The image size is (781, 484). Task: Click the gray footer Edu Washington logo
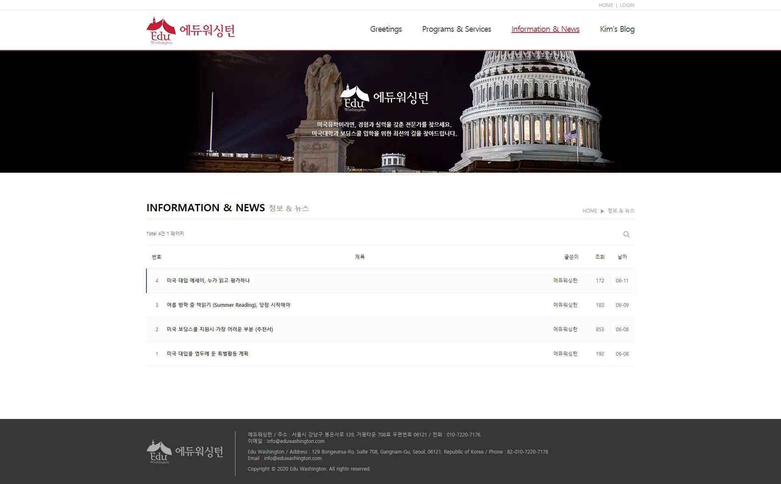[185, 451]
